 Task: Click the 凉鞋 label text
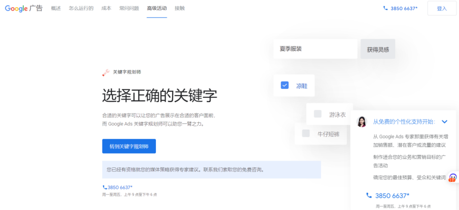pyautogui.click(x=302, y=86)
